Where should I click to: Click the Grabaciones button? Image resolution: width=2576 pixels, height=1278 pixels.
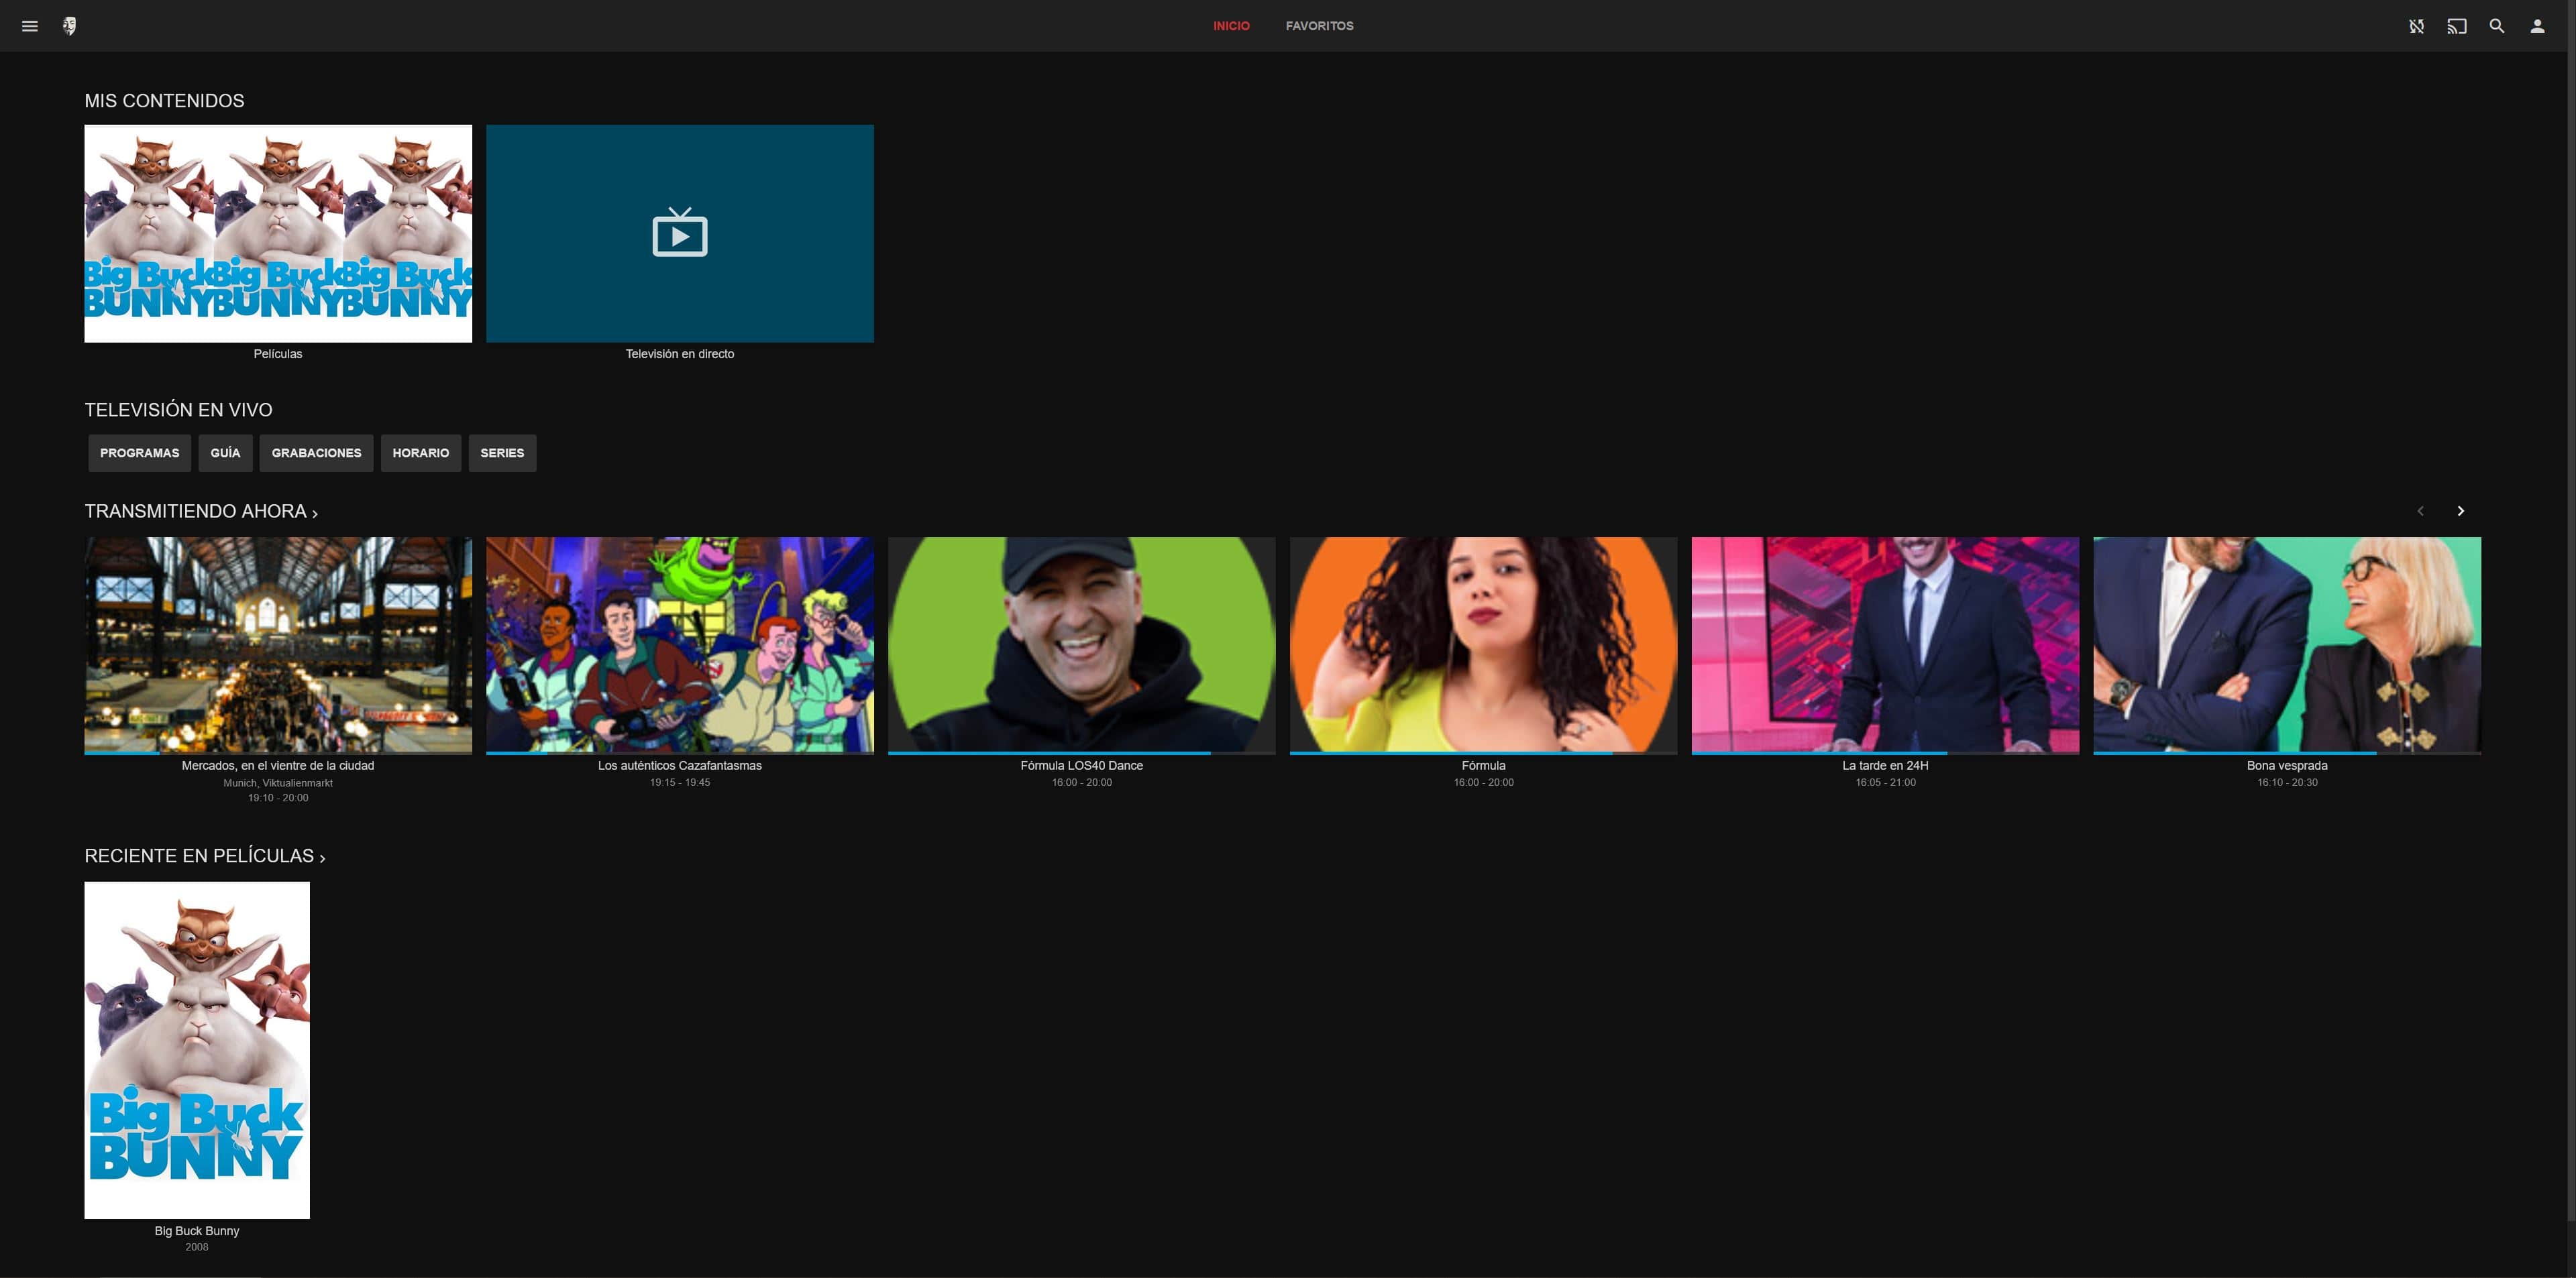(x=316, y=453)
